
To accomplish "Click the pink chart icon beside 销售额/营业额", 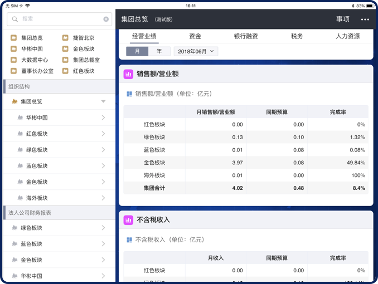I will pos(128,74).
